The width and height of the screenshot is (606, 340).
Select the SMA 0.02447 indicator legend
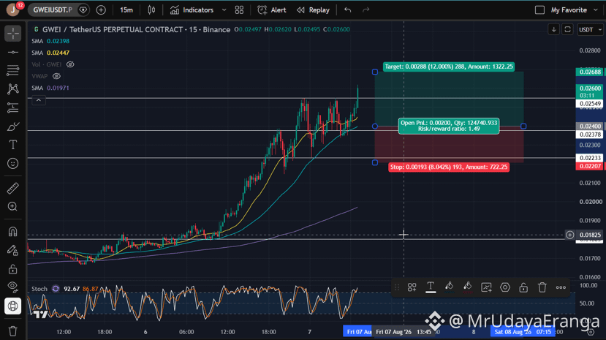[50, 53]
